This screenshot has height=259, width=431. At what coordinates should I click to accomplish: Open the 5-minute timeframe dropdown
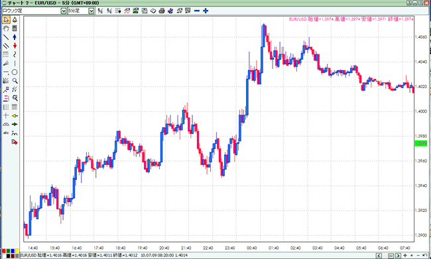click(92, 11)
